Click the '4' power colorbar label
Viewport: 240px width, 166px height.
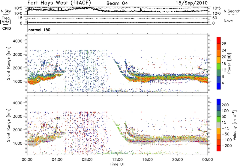(x=223, y=83)
